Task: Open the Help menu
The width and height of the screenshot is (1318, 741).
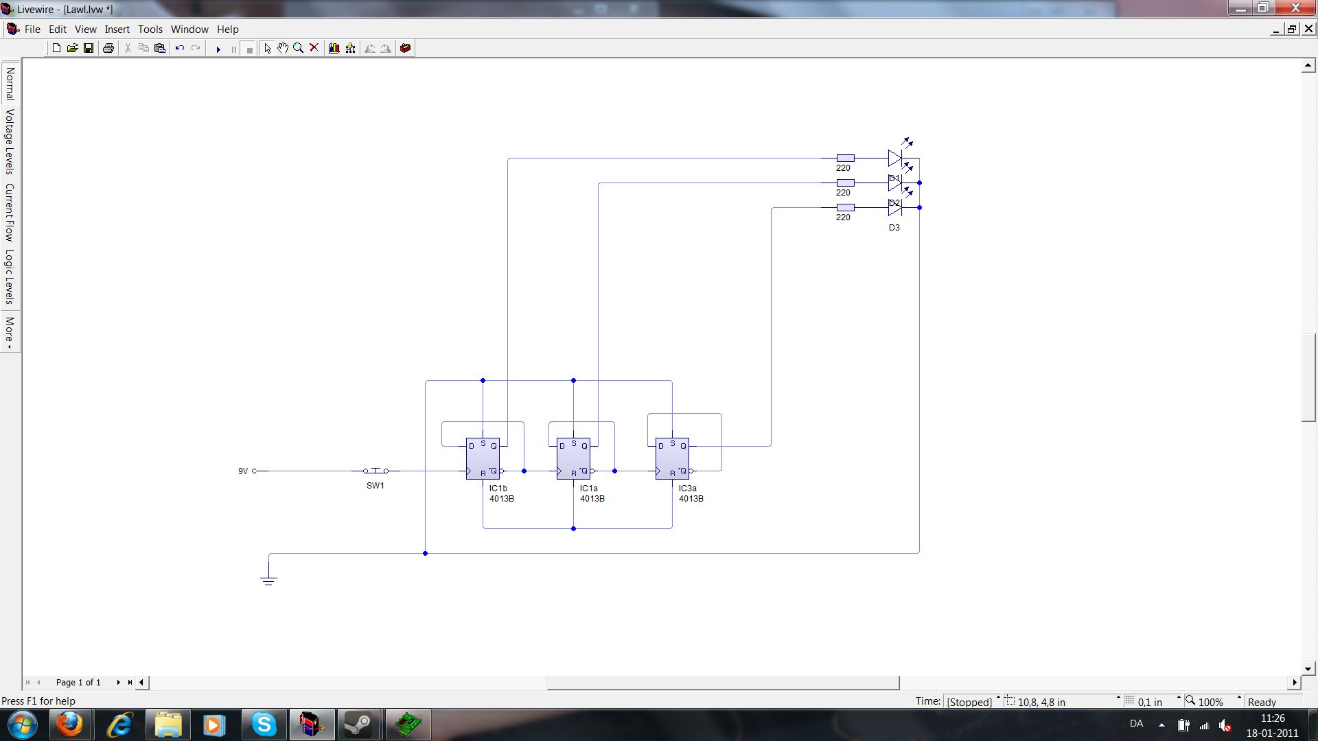Action: [228, 29]
